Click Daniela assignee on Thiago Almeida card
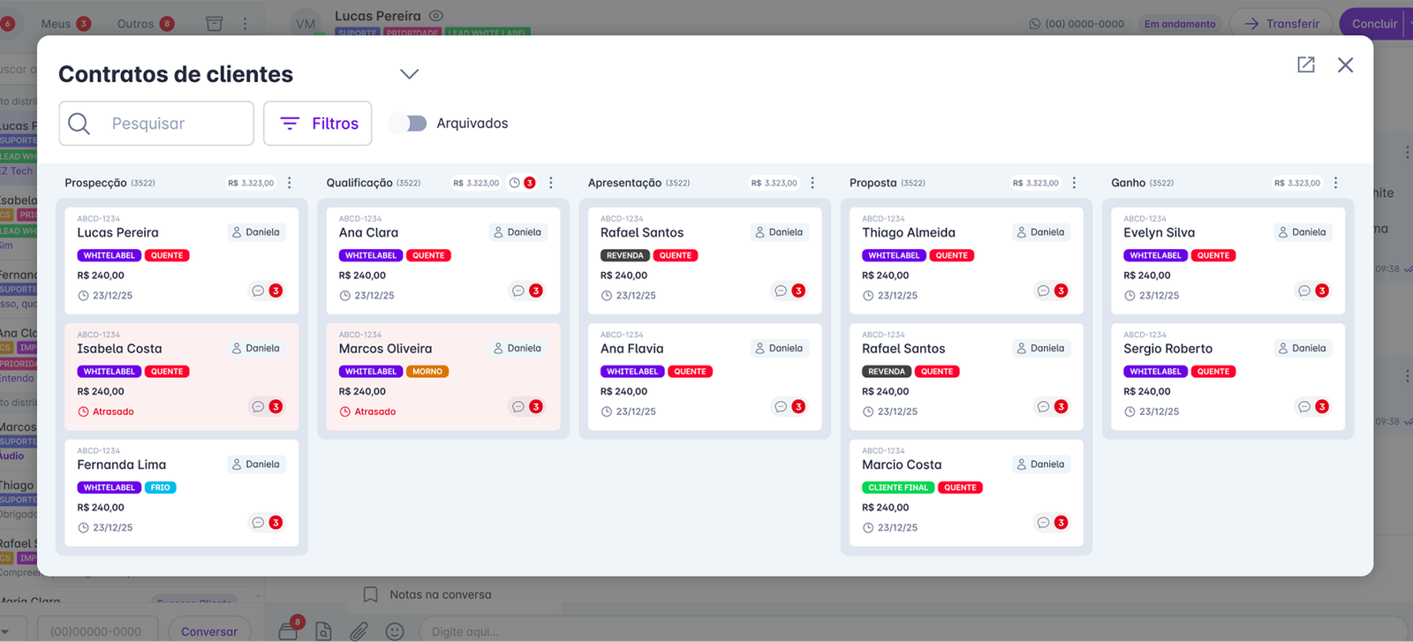The width and height of the screenshot is (1413, 642). (x=1040, y=232)
